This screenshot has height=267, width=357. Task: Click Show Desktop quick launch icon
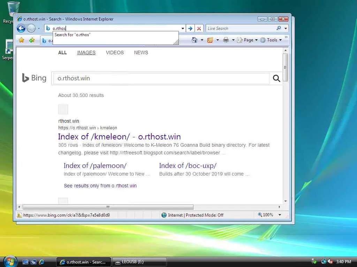click(x=25, y=262)
